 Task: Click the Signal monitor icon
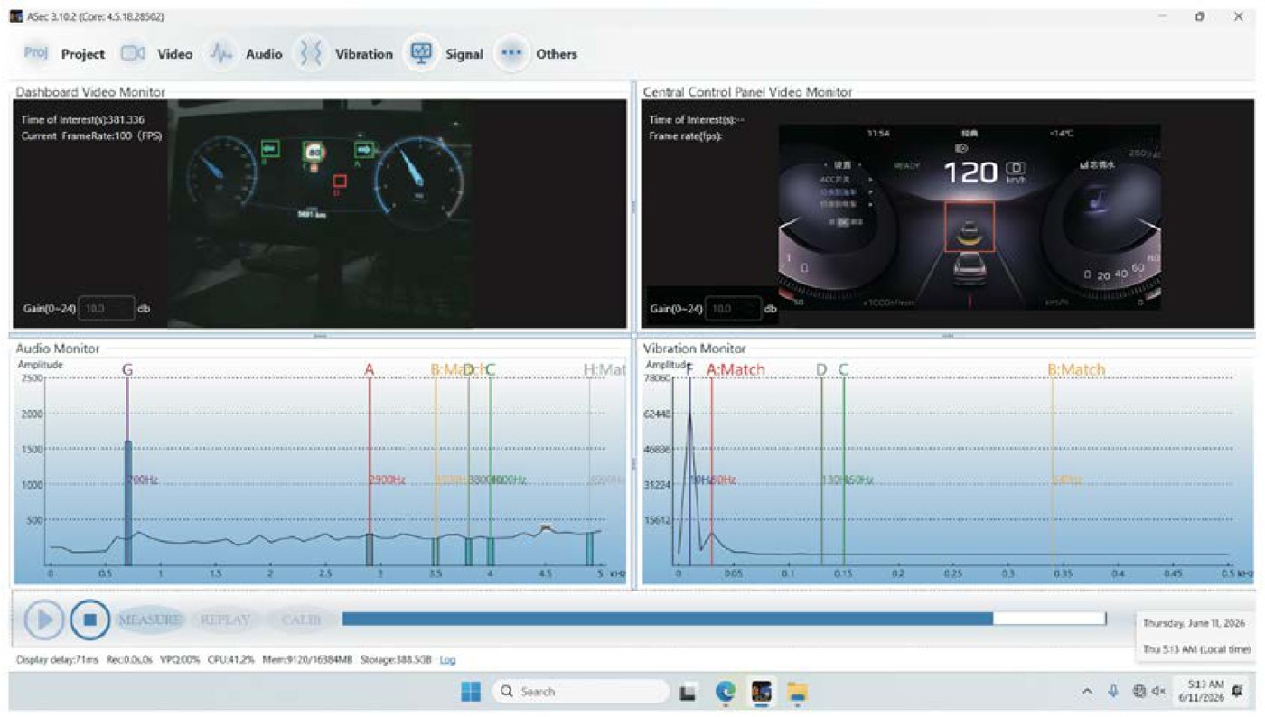[421, 53]
